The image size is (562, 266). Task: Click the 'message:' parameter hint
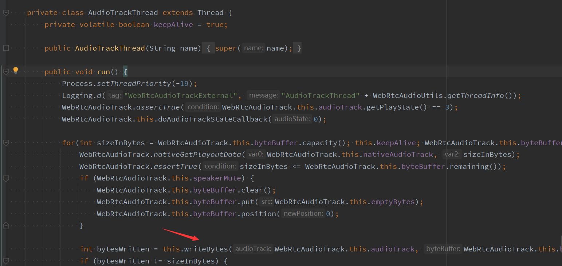(263, 95)
